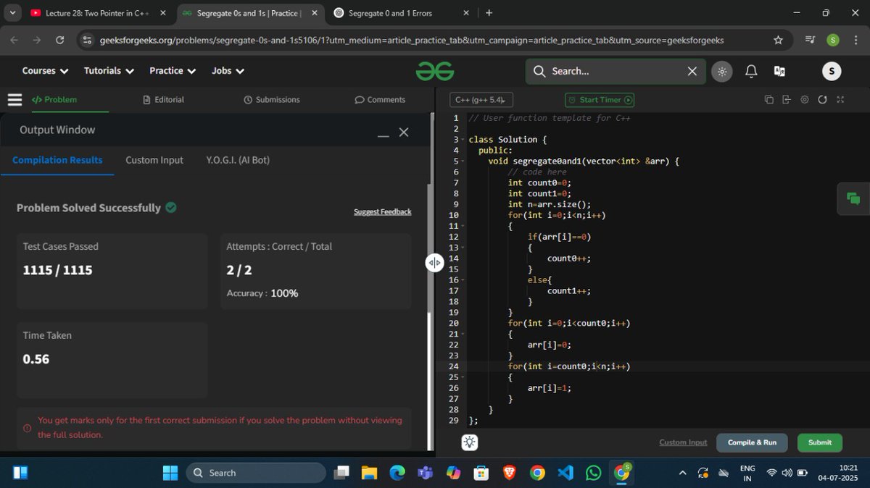Open editor settings gear
This screenshot has height=488, width=870.
(x=804, y=100)
